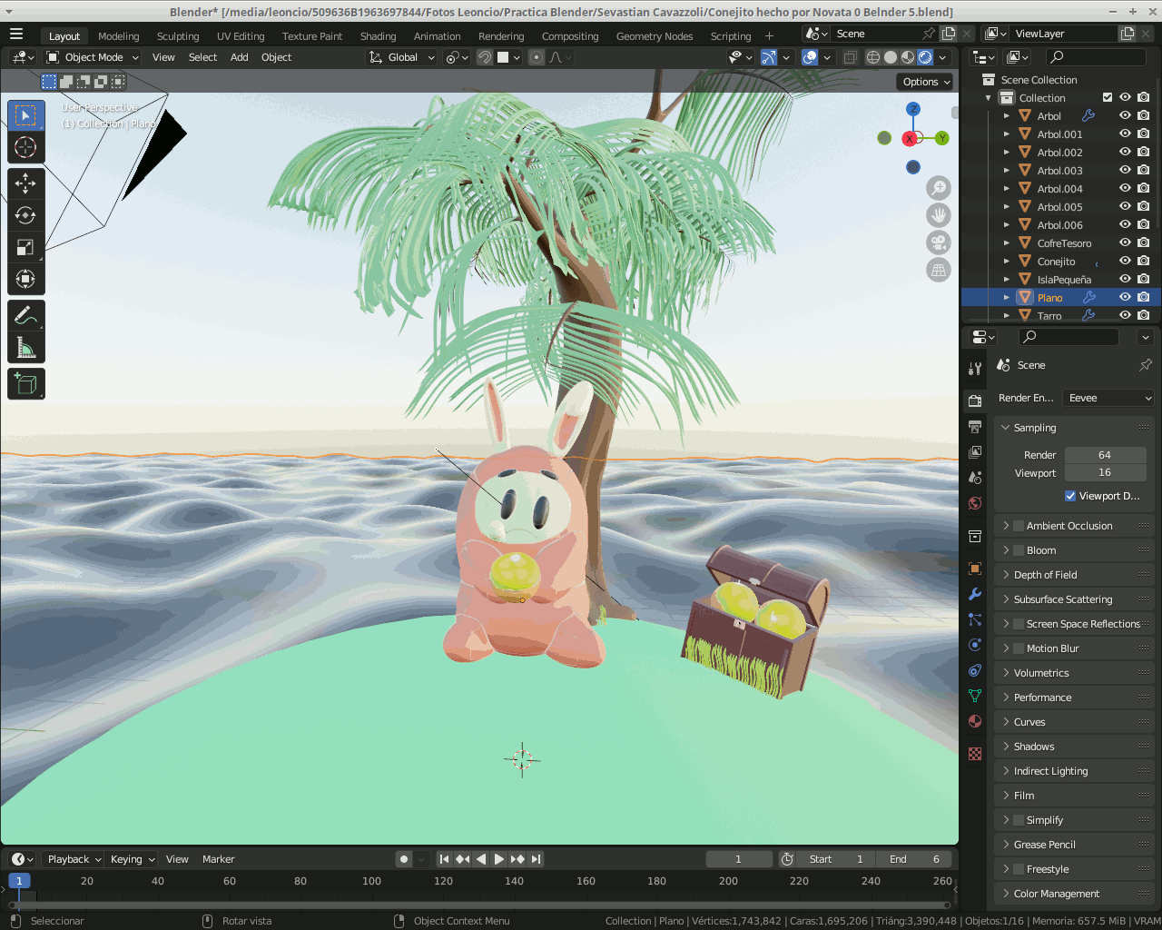Open the Texture properties tab
Screen dimensions: 1162x930
[x=975, y=754]
